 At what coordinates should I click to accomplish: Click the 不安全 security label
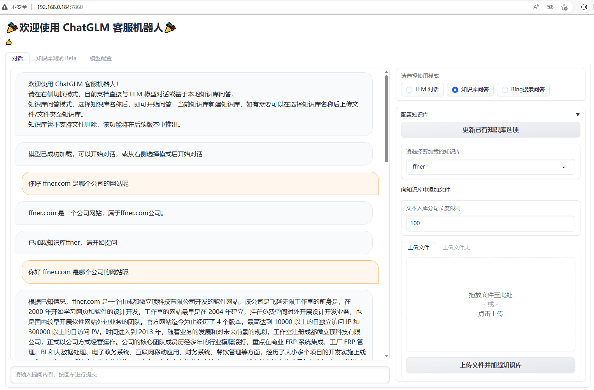(19, 7)
